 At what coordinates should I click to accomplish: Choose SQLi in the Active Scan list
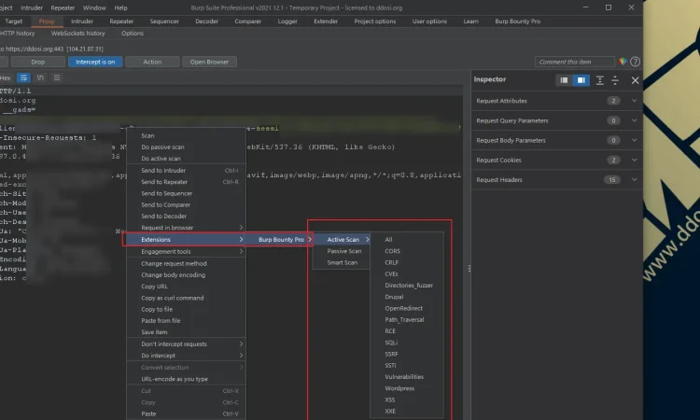pyautogui.click(x=407, y=343)
